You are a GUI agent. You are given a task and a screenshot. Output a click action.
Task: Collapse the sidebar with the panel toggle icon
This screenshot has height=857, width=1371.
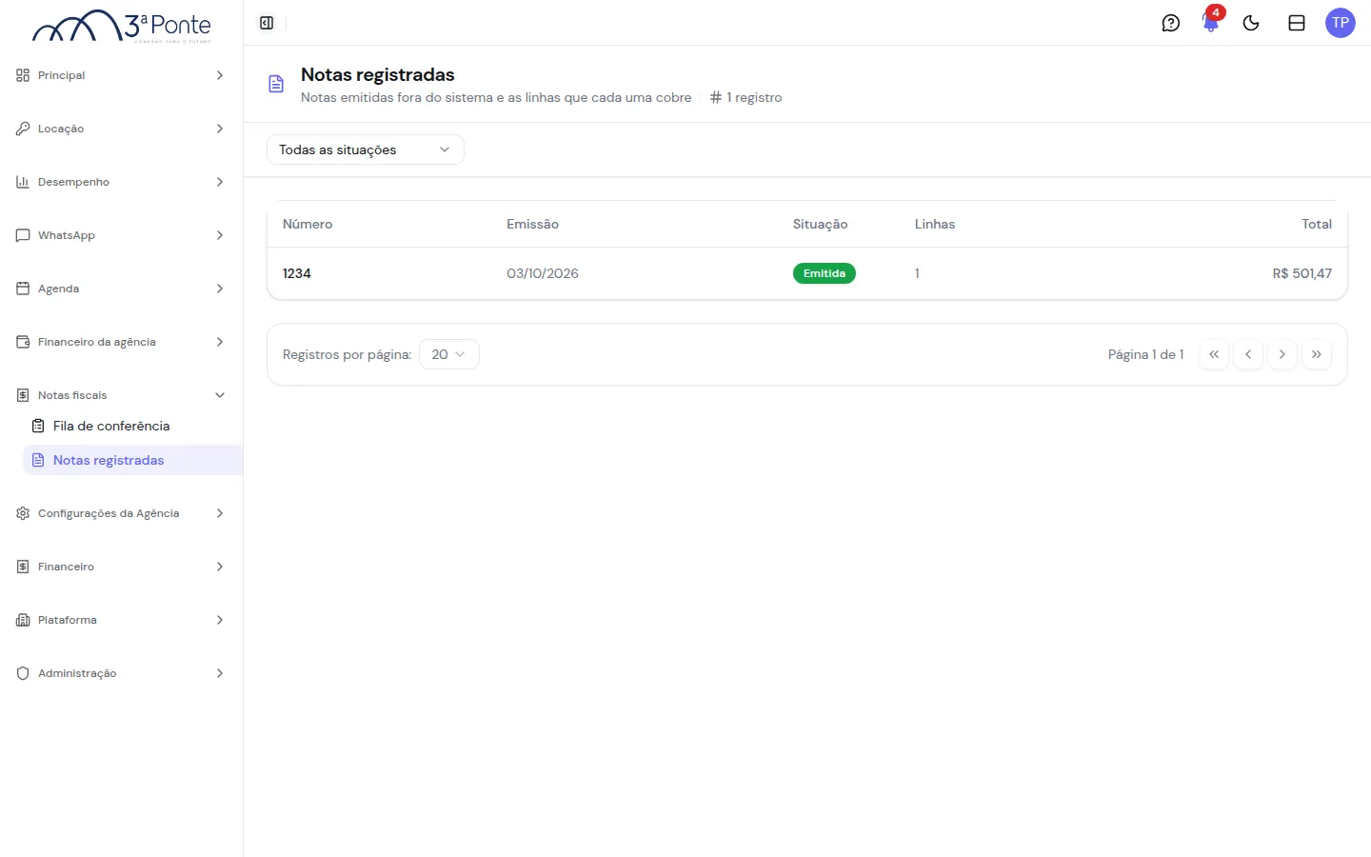267,23
